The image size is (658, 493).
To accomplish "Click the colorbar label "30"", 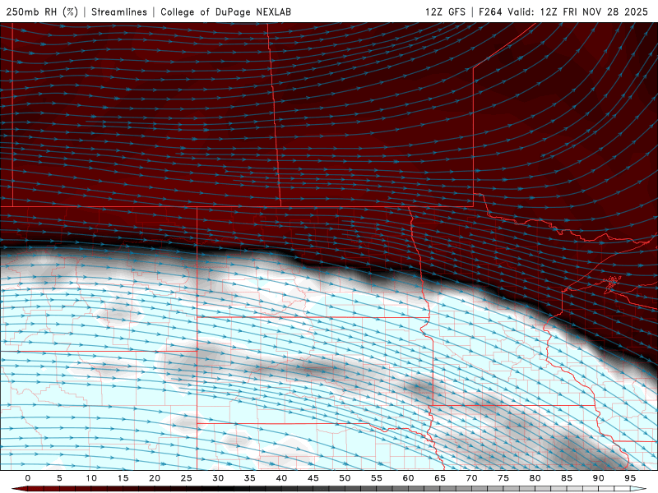I will click(218, 478).
